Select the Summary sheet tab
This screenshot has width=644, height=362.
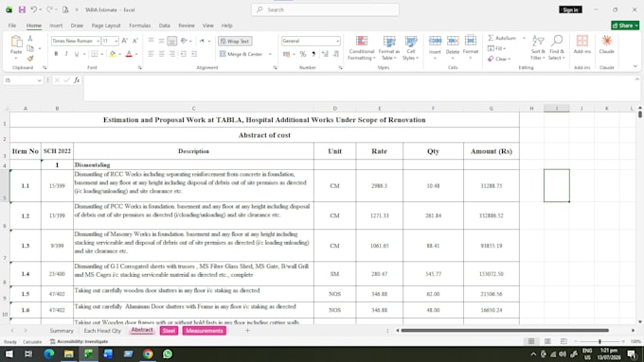[62, 331]
